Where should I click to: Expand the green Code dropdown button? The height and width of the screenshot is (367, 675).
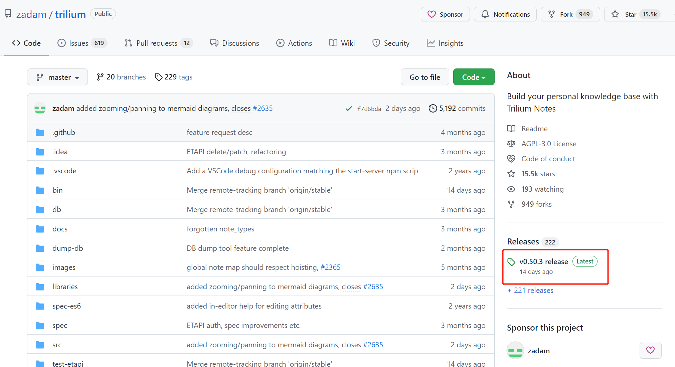473,77
